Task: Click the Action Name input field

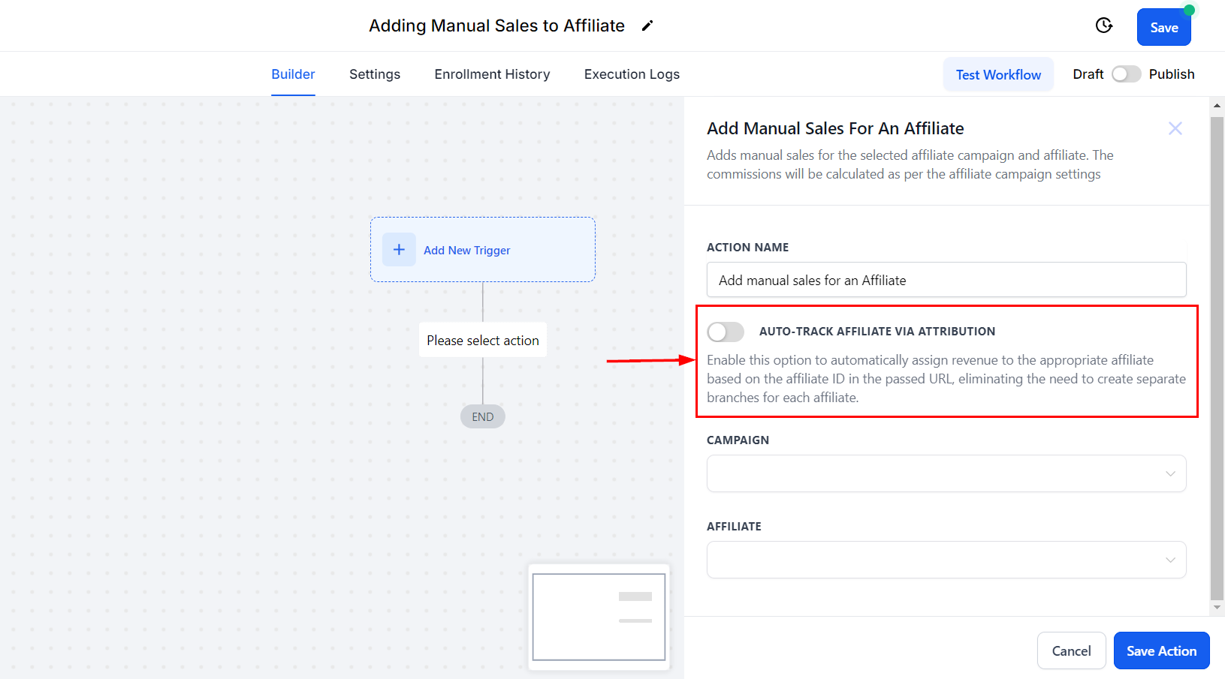Action: pos(946,280)
